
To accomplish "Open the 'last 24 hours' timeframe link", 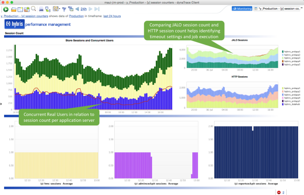I will [x=112, y=16].
